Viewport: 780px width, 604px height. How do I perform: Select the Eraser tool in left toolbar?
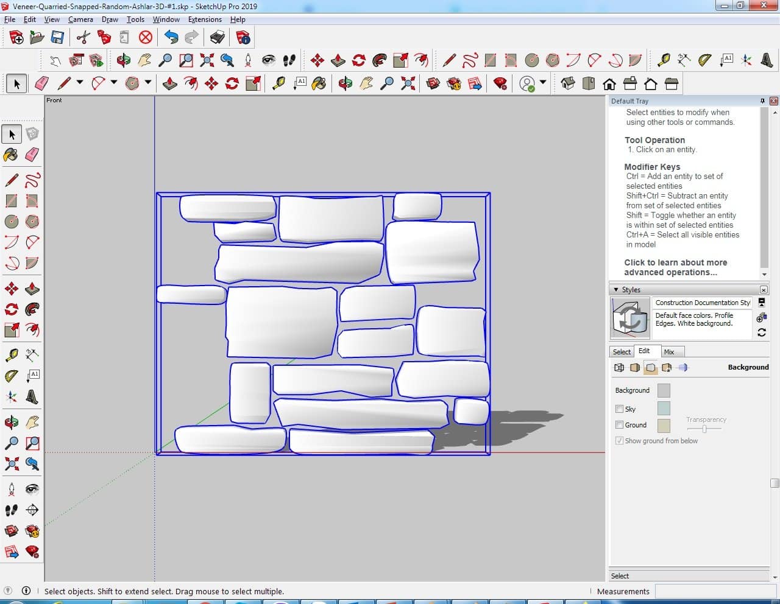coord(32,155)
